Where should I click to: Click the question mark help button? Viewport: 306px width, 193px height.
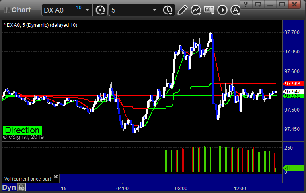pyautogui.click(x=246, y=4)
